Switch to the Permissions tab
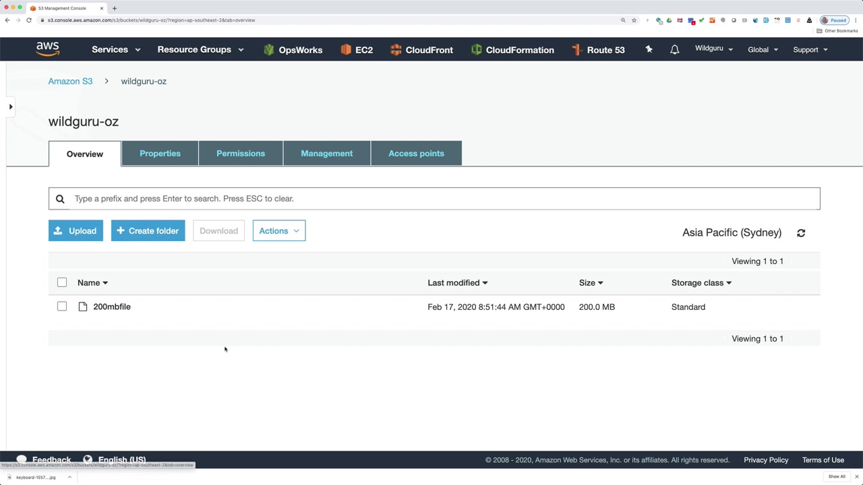The height and width of the screenshot is (485, 863). 241,154
